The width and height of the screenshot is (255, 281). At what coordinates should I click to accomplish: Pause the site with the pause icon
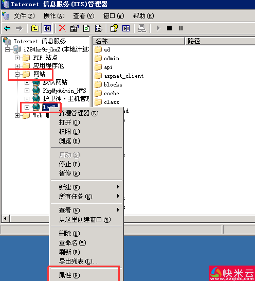point(181,28)
